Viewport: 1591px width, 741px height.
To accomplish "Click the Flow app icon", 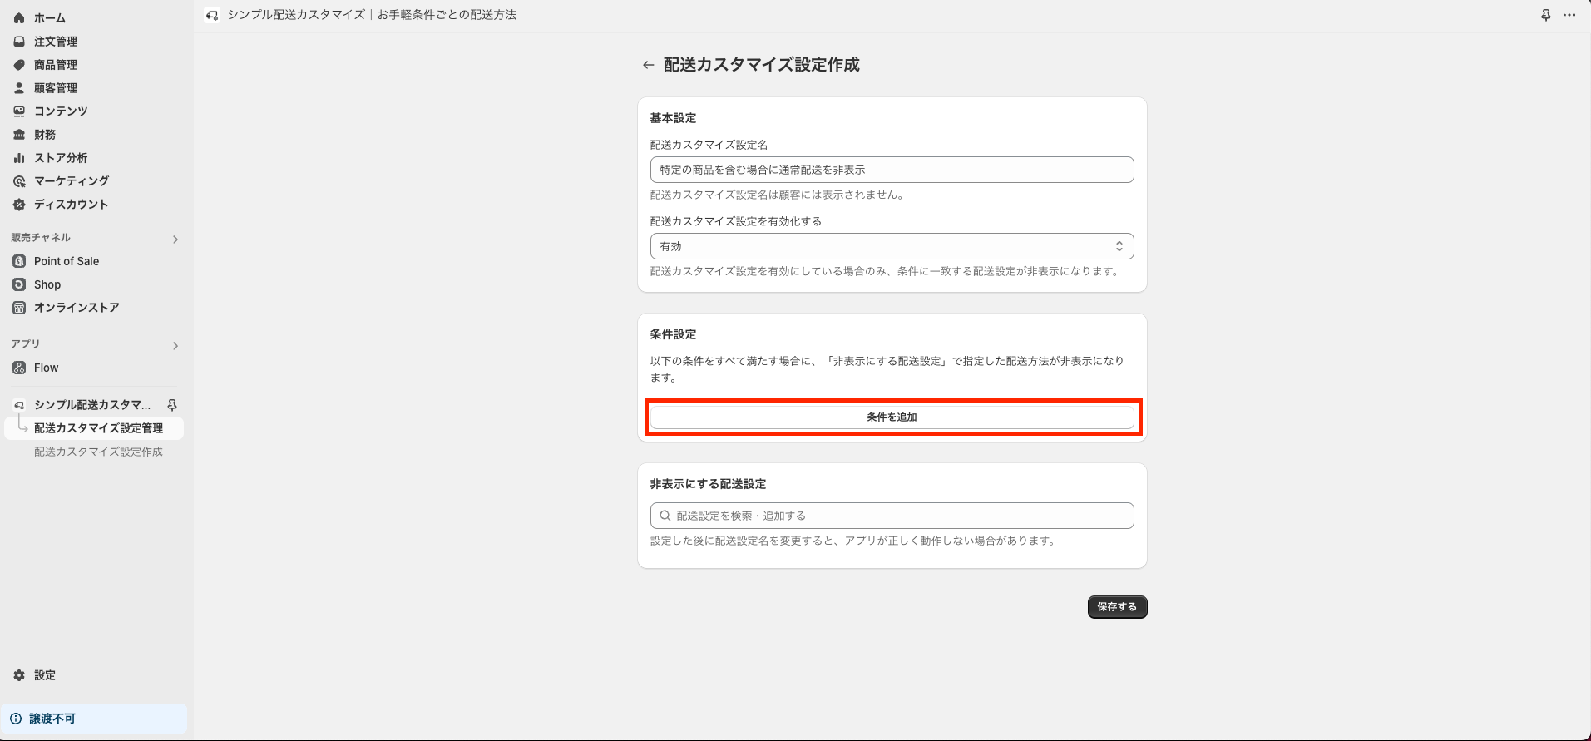I will coord(19,368).
